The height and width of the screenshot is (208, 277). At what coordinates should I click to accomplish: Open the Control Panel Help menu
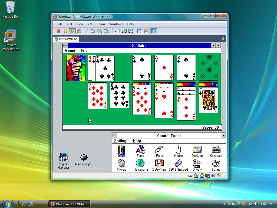(137, 141)
